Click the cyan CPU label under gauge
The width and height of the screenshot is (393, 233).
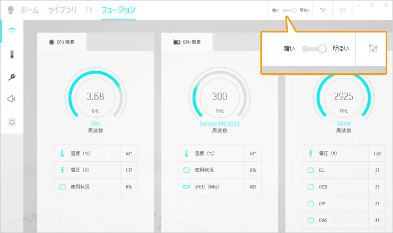coord(95,124)
